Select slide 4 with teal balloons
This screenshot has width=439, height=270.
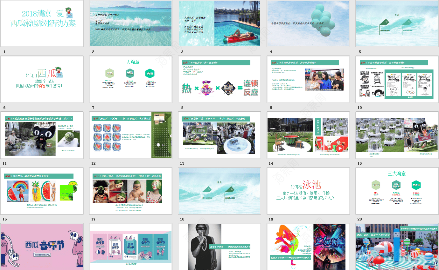point(308,23)
